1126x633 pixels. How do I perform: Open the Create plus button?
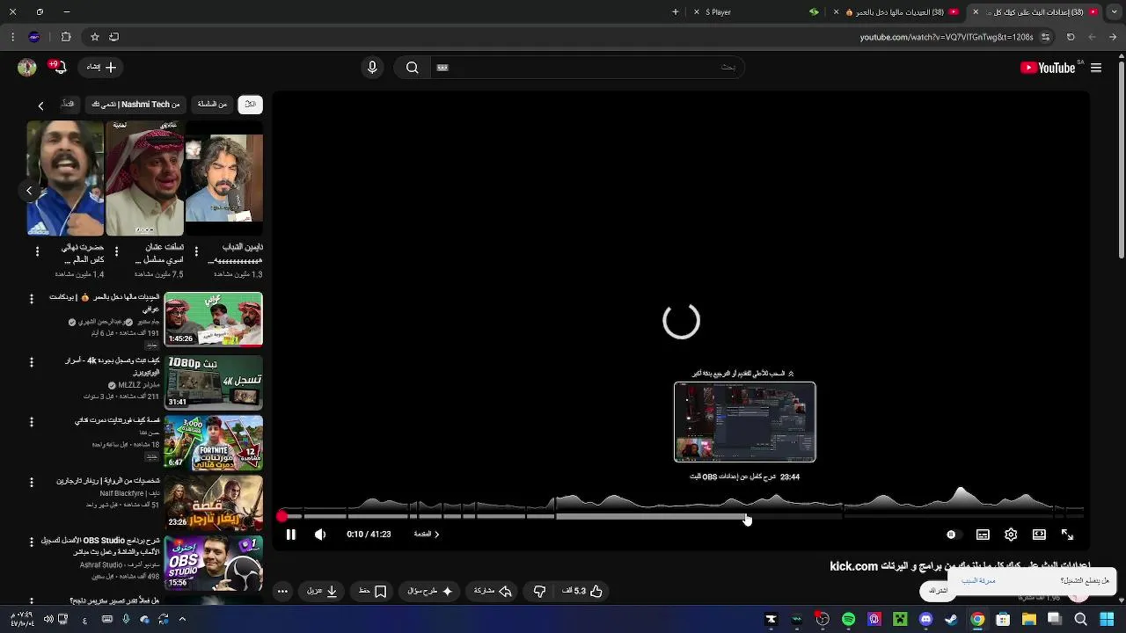tap(102, 67)
